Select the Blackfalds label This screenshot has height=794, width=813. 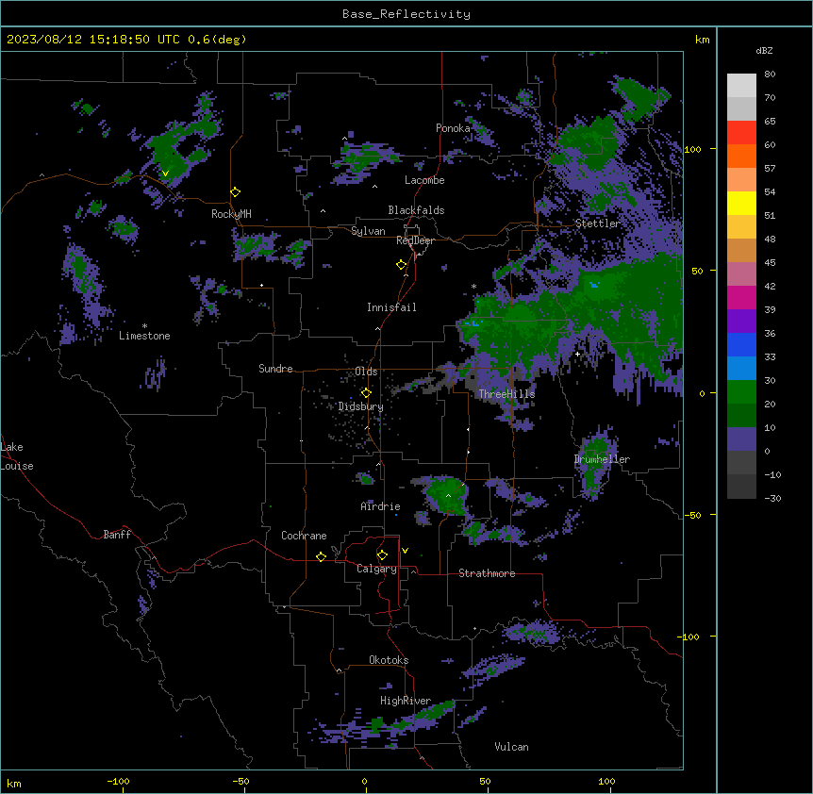(416, 210)
